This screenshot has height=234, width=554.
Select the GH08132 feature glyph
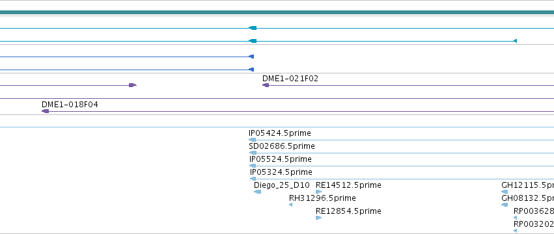point(505,205)
